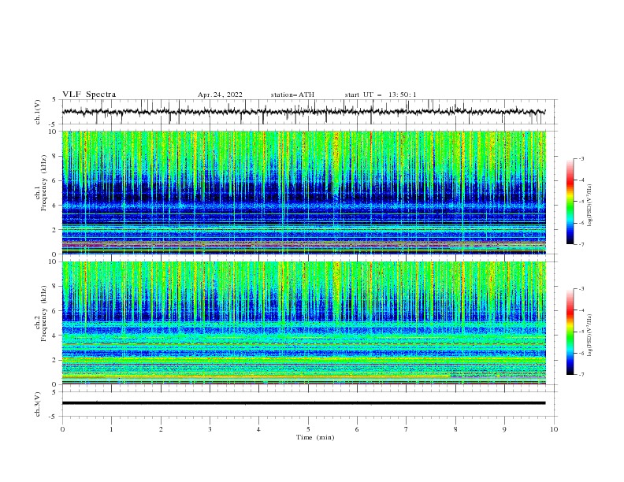Click time axis tick label '3'
Image resolution: width=624 pixels, height=482 pixels.
click(210, 429)
